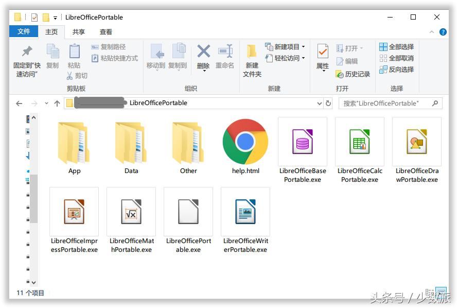
Task: Select LibreOfficeBasePortable.exe
Action: (x=302, y=142)
